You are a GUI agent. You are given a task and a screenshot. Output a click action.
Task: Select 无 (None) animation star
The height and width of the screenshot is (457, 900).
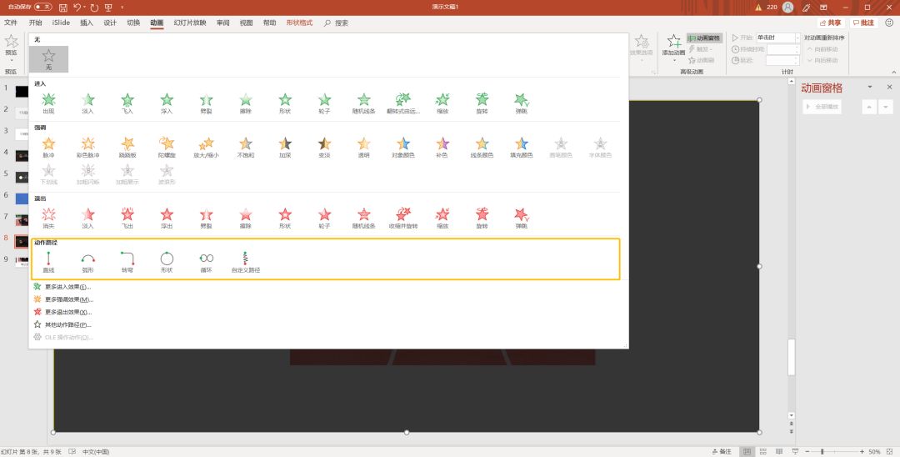[49, 59]
